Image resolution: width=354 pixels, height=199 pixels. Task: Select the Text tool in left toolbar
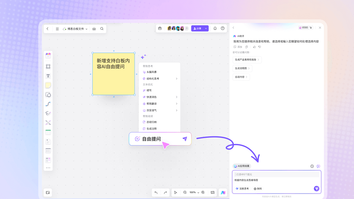point(48,76)
